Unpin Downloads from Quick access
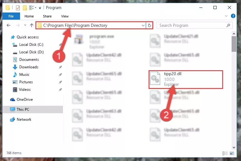Image resolution: width=241 pixels, height=161 pixels. 60,67
